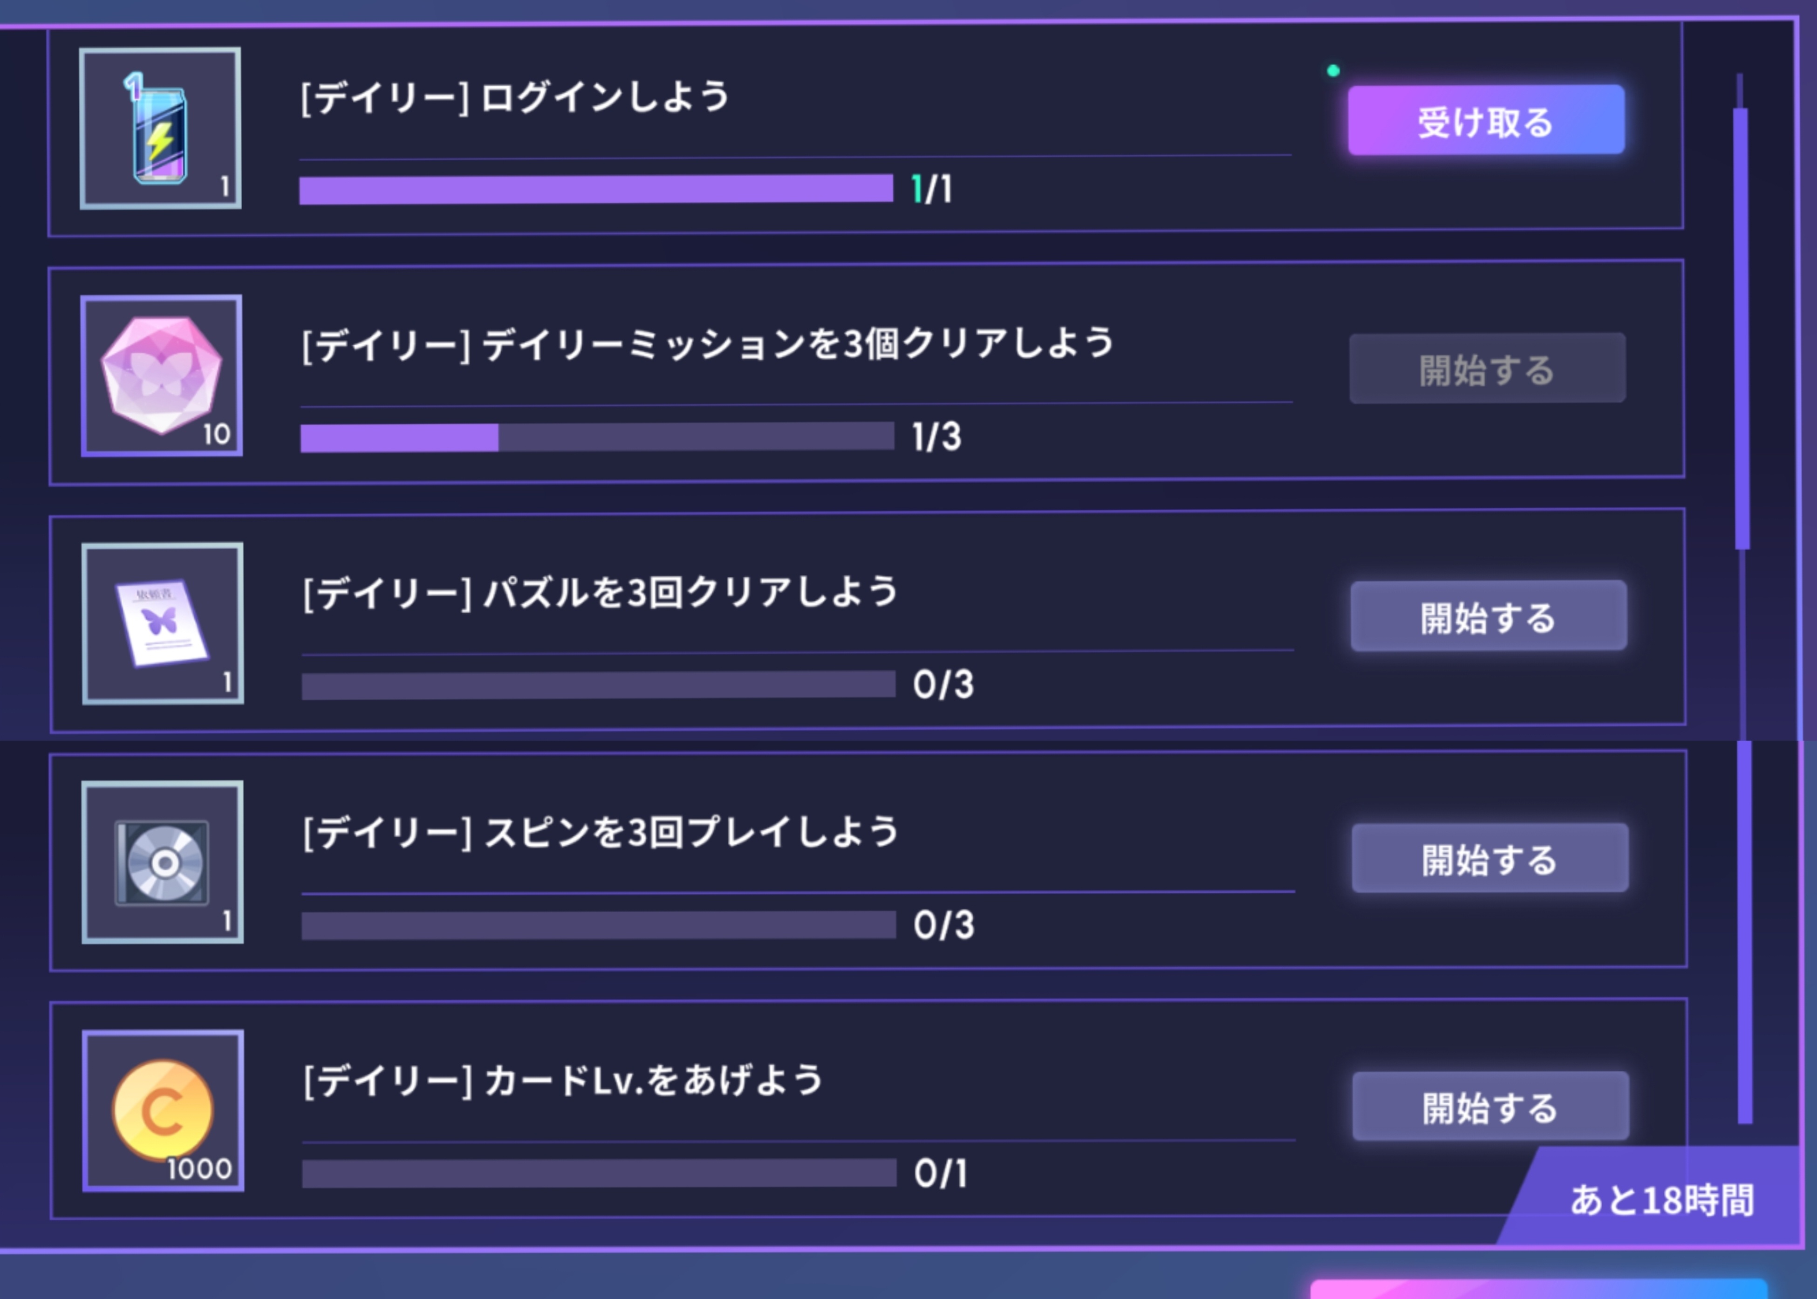Start the spin mission with 開始する
The height and width of the screenshot is (1299, 1817).
[x=1490, y=857]
